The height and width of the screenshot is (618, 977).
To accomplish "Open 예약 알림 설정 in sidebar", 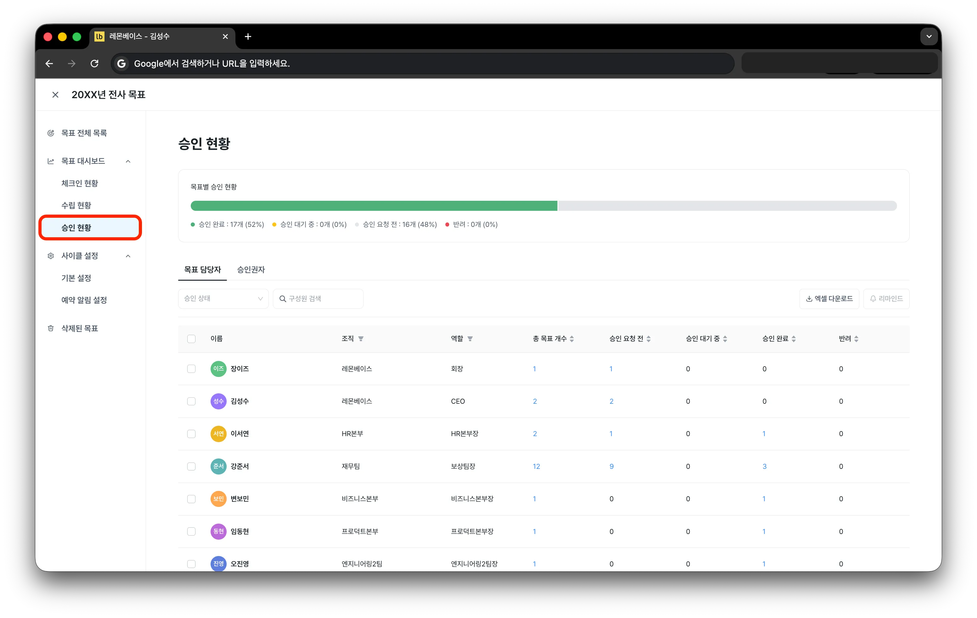I will coord(84,300).
